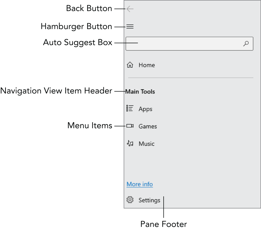
Task: Select the Home icon in navigation pane
Action: pyautogui.click(x=130, y=65)
